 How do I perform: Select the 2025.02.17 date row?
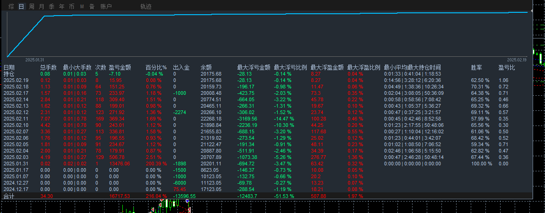(x=17, y=93)
